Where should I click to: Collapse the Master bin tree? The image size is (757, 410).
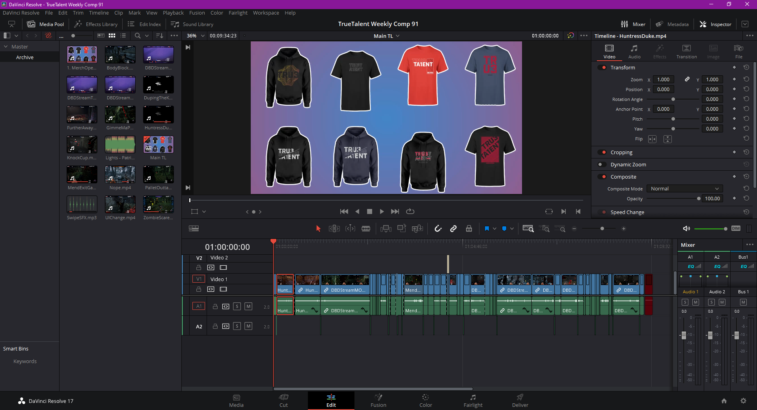click(x=6, y=47)
